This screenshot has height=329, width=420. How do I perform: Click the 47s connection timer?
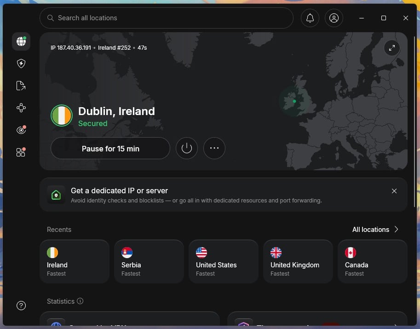[142, 48]
